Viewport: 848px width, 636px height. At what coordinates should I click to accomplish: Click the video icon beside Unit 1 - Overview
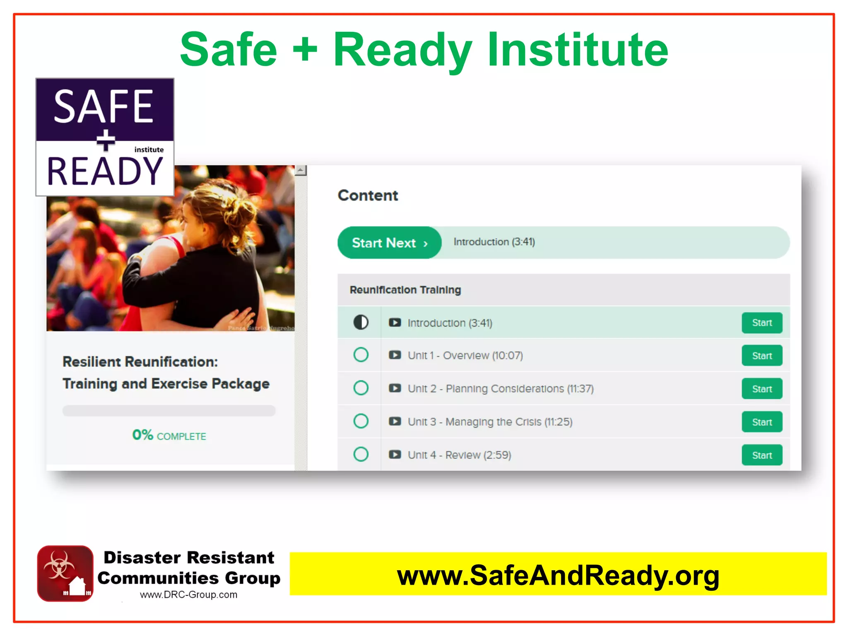(395, 355)
